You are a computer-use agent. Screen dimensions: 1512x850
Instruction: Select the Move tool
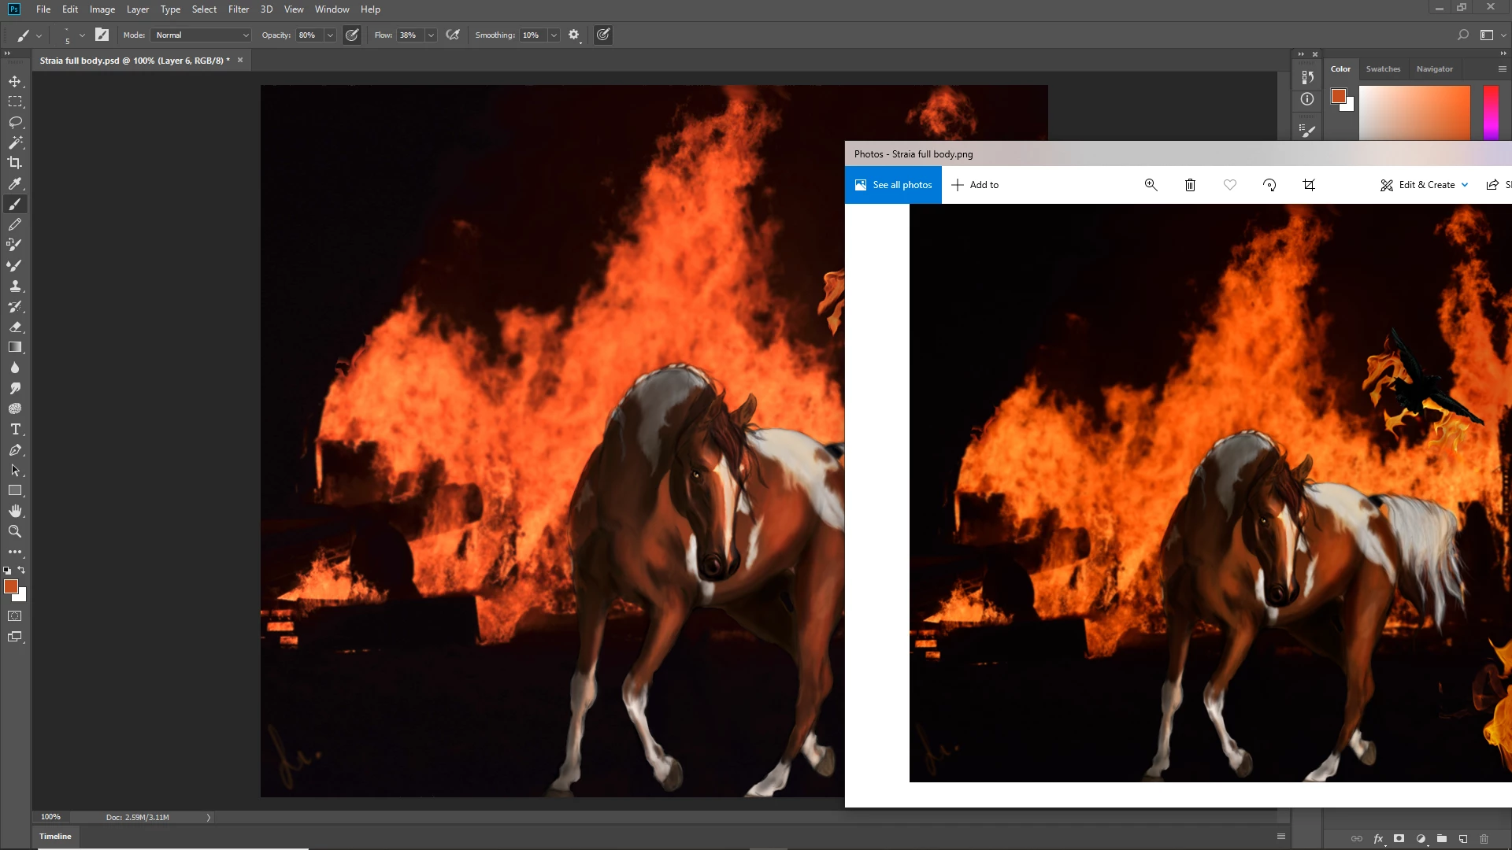pos(15,81)
